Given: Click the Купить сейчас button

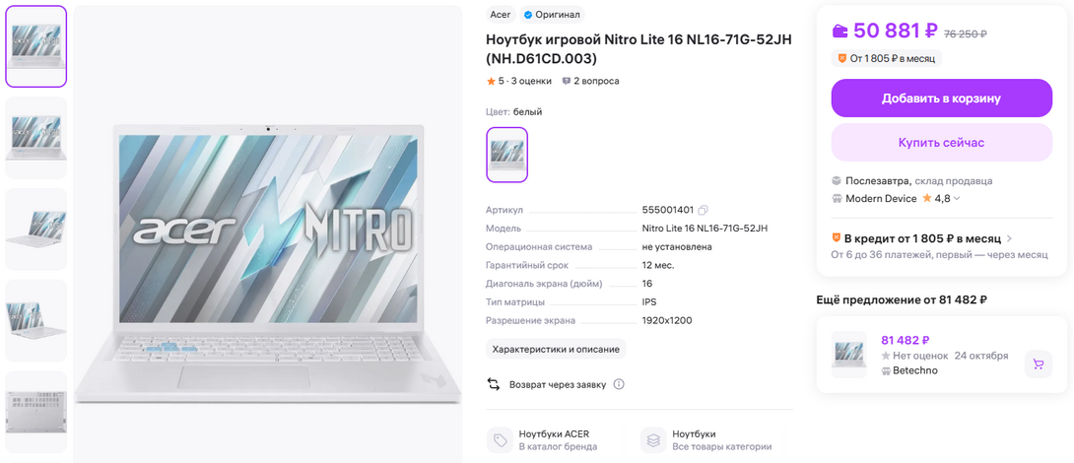Looking at the screenshot, I should 941,143.
